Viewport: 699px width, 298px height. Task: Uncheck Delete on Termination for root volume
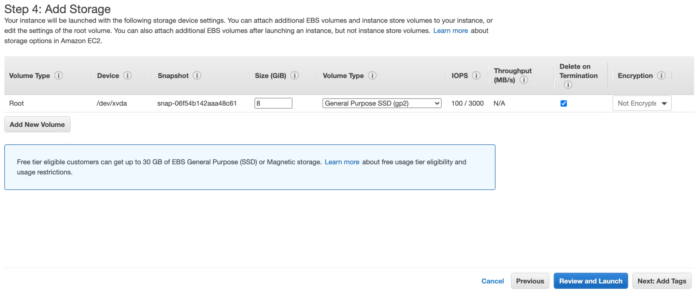564,104
